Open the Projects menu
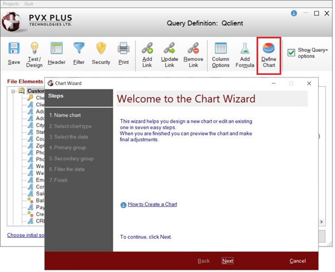 coord(11,4)
